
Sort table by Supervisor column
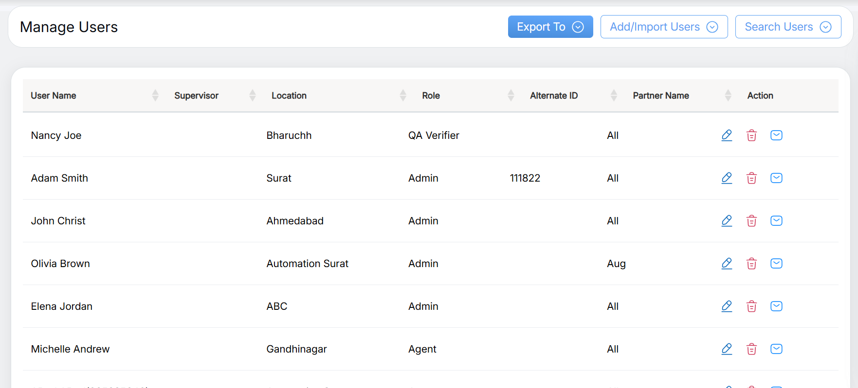252,96
